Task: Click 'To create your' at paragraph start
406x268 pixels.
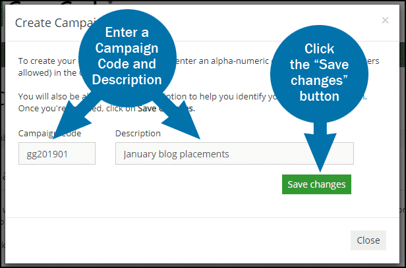Action: coord(47,61)
